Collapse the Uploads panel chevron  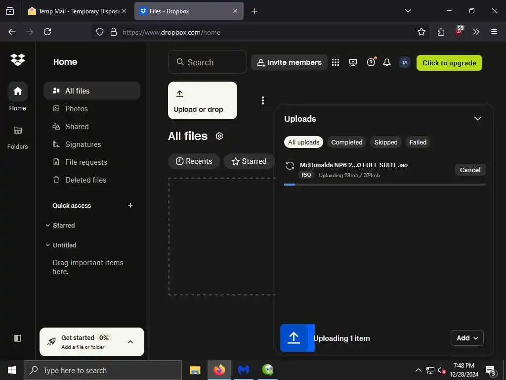pyautogui.click(x=477, y=119)
